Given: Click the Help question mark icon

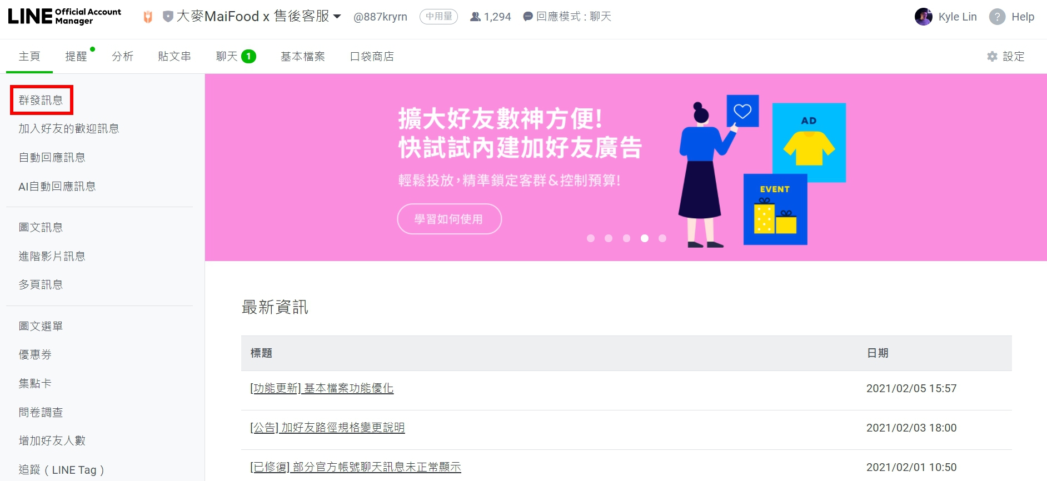Looking at the screenshot, I should pos(998,17).
